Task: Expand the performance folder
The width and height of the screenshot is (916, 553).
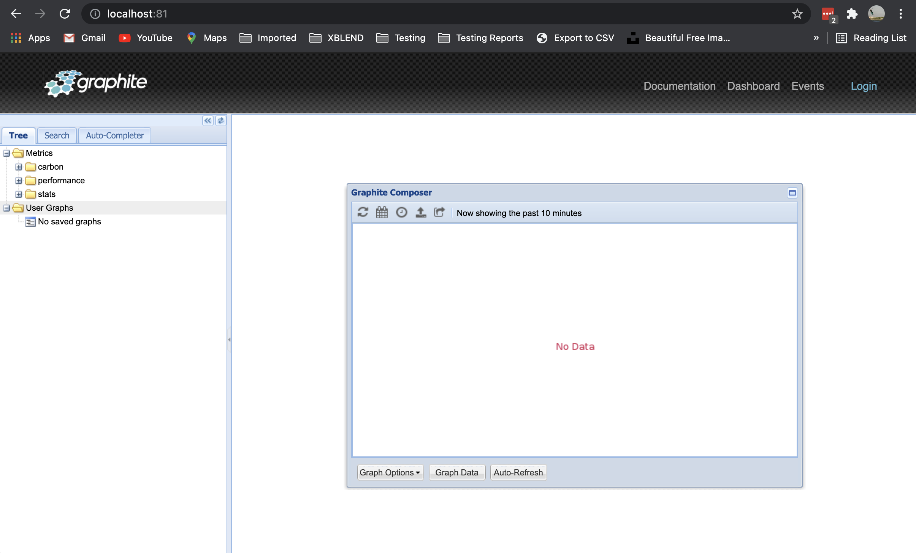Action: point(19,181)
